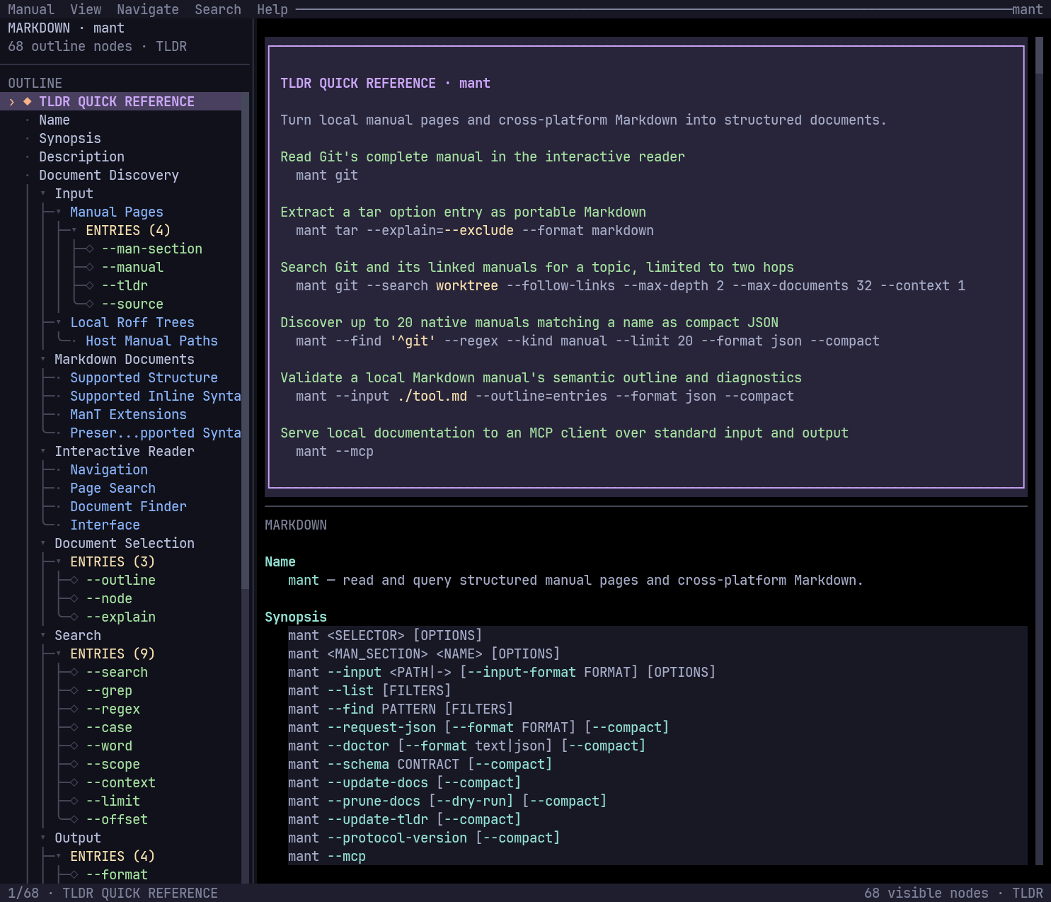This screenshot has height=902, width=1051.
Task: Collapse the ENTRIES (9) group
Action: pos(59,653)
